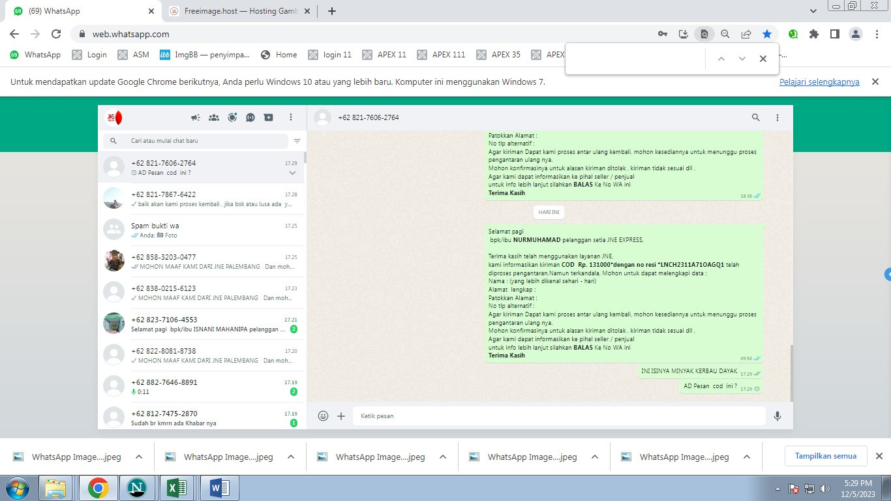
Task: Click 'Pelajari selengkapnya' link
Action: [819, 82]
